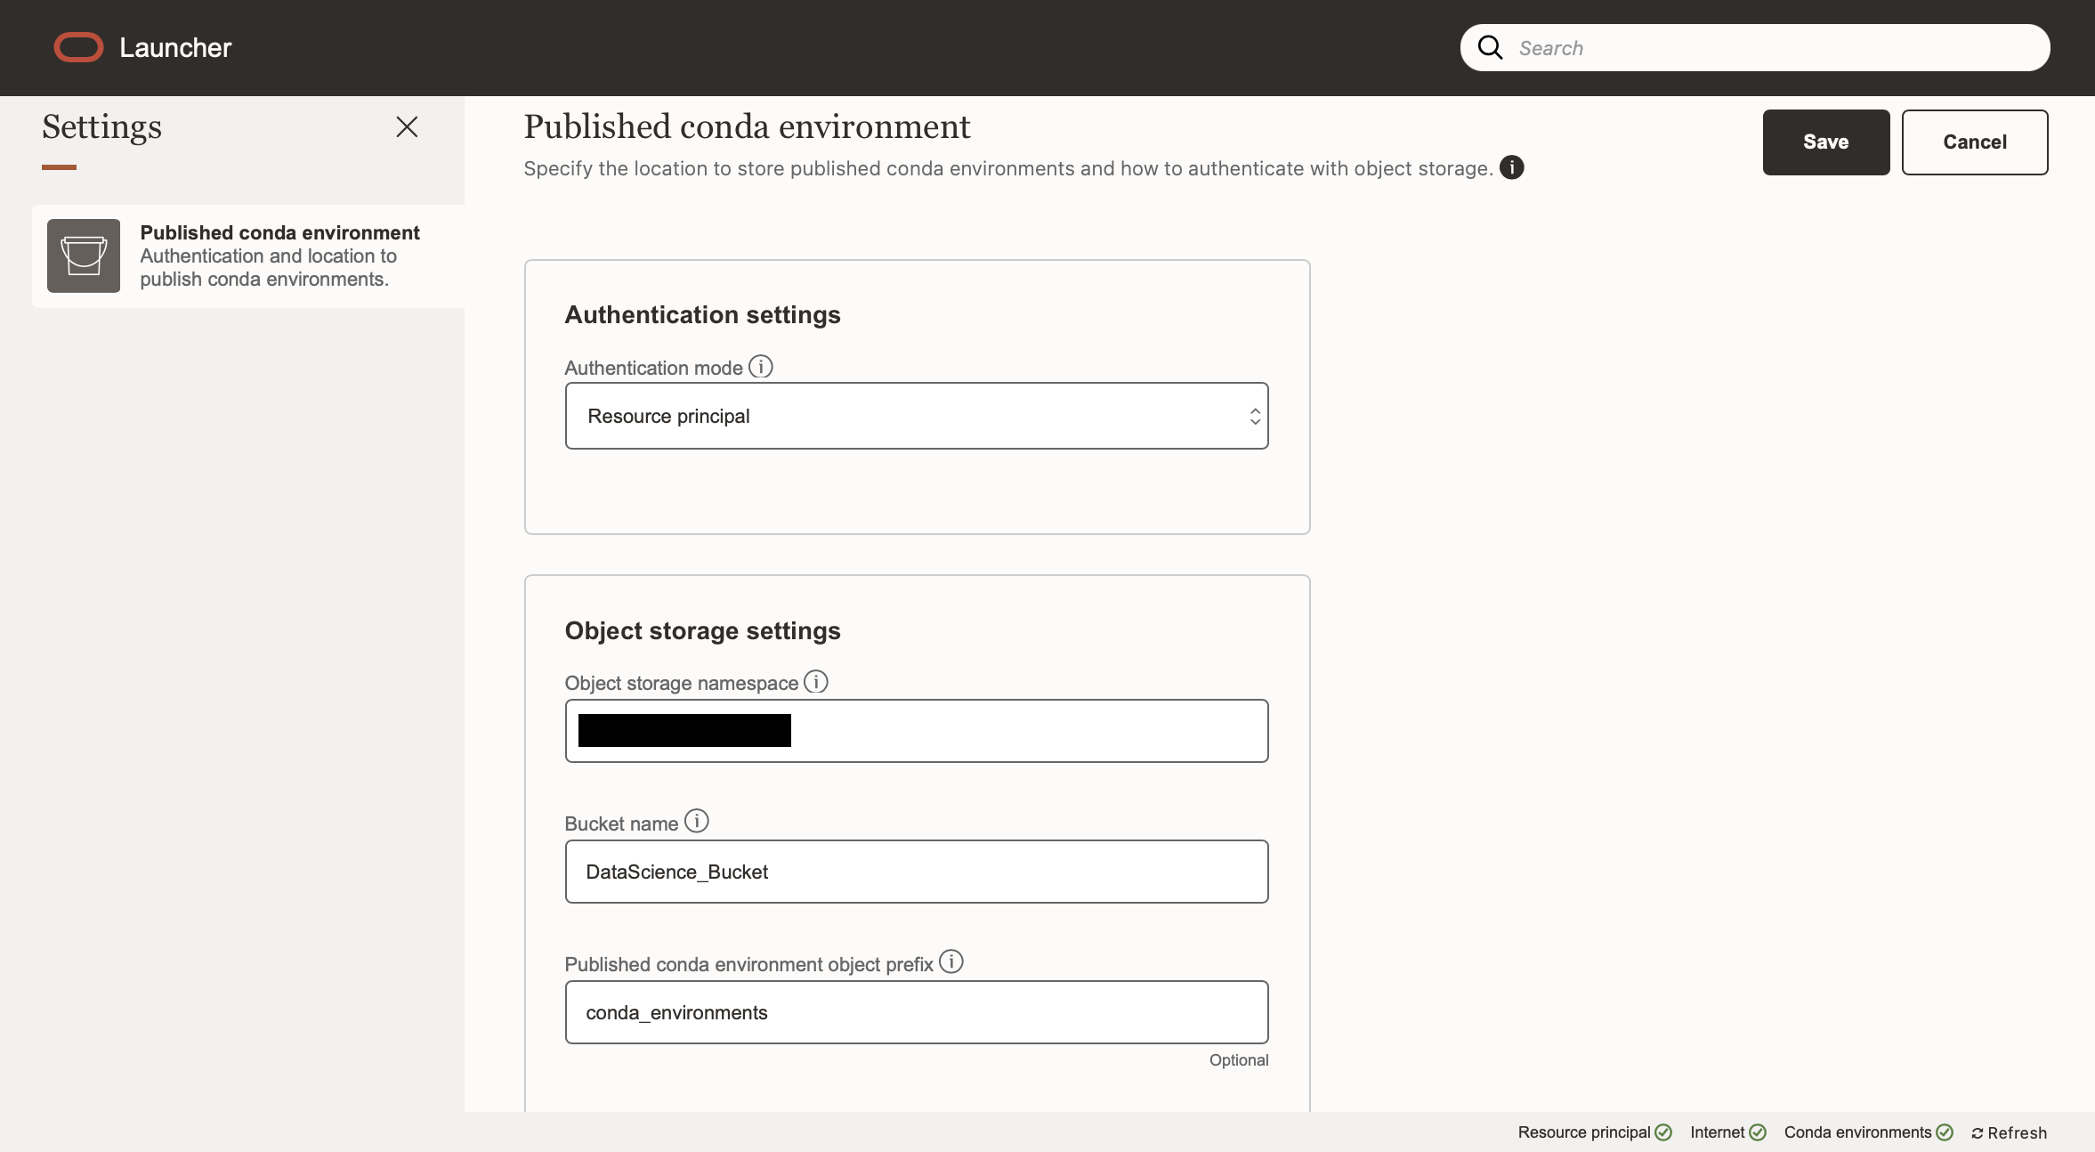Focus the Search box in header
Screen dimensions: 2095x1152
tap(1771, 48)
